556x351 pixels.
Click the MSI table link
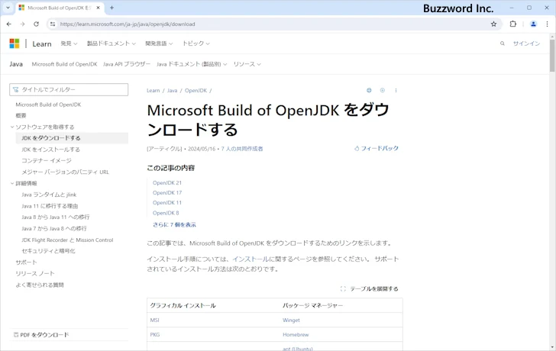(154, 320)
